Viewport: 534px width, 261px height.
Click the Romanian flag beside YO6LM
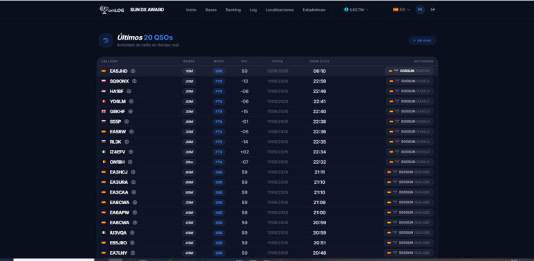(x=104, y=101)
